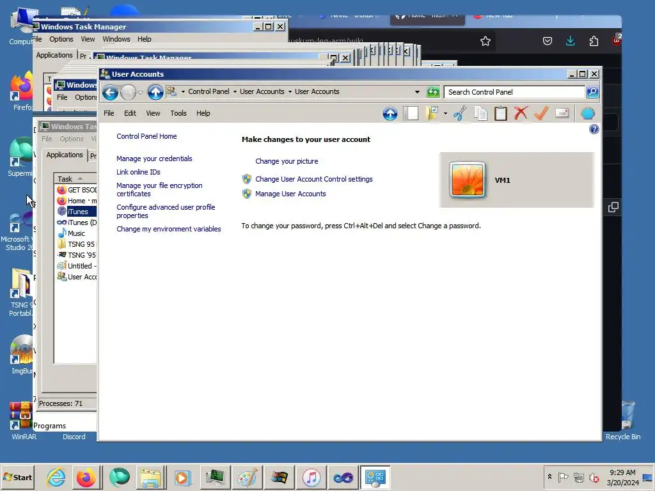Screen dimensions: 655x491
Task: Select Untitled task in Task Manager list
Action: [77, 266]
